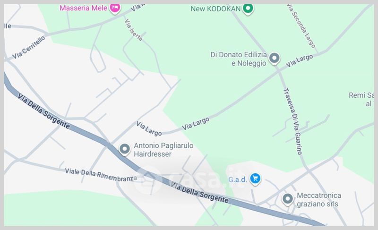
Task: Click the Meccatronica graziano srls label
Action: pyautogui.click(x=318, y=200)
